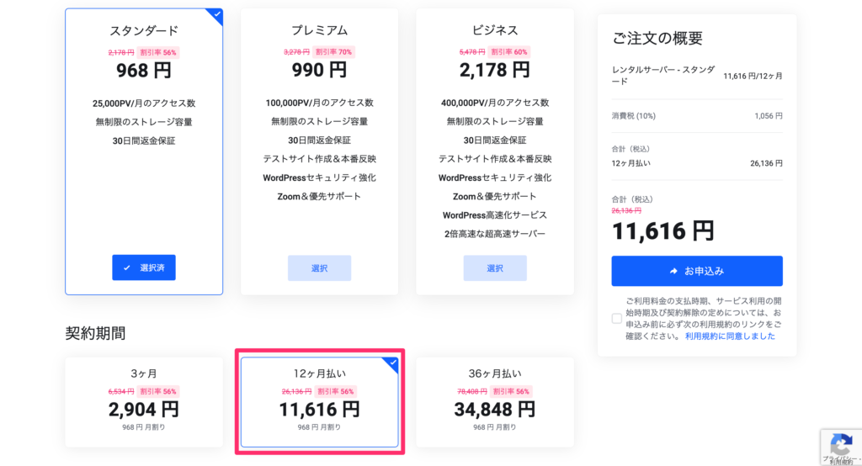Screen dimensions: 862x466
Task: Click corner checkmark on スタンダード card
Action: tap(217, 14)
